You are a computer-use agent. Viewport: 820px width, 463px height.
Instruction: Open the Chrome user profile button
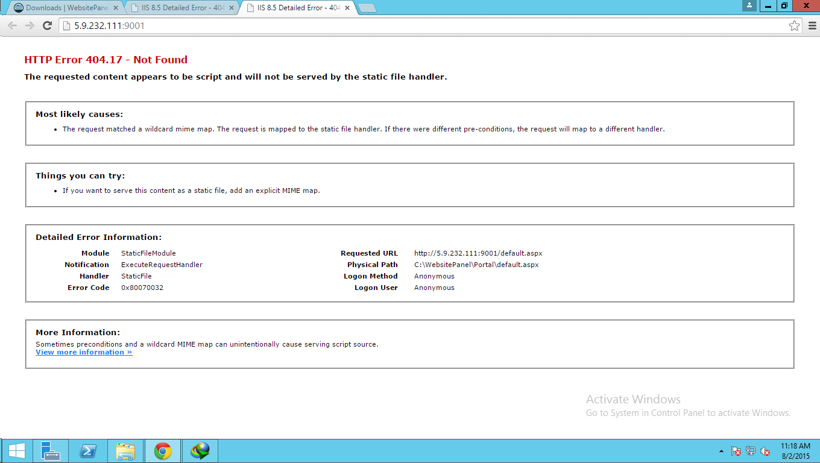(x=749, y=5)
